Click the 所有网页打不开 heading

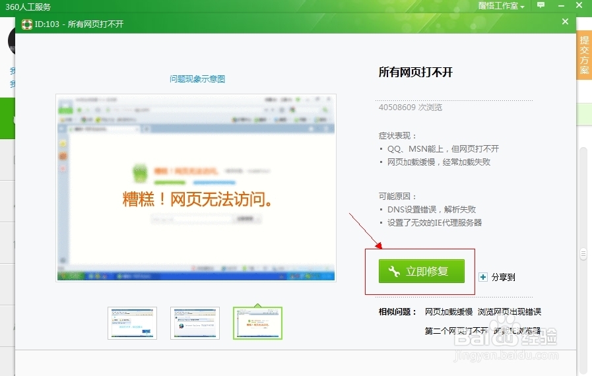[415, 72]
